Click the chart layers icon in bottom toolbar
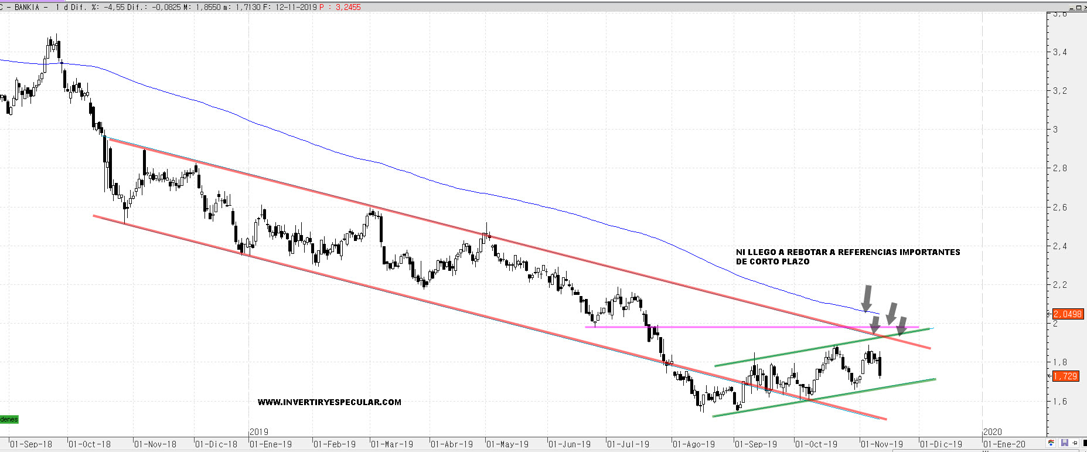 pyautogui.click(x=1052, y=443)
